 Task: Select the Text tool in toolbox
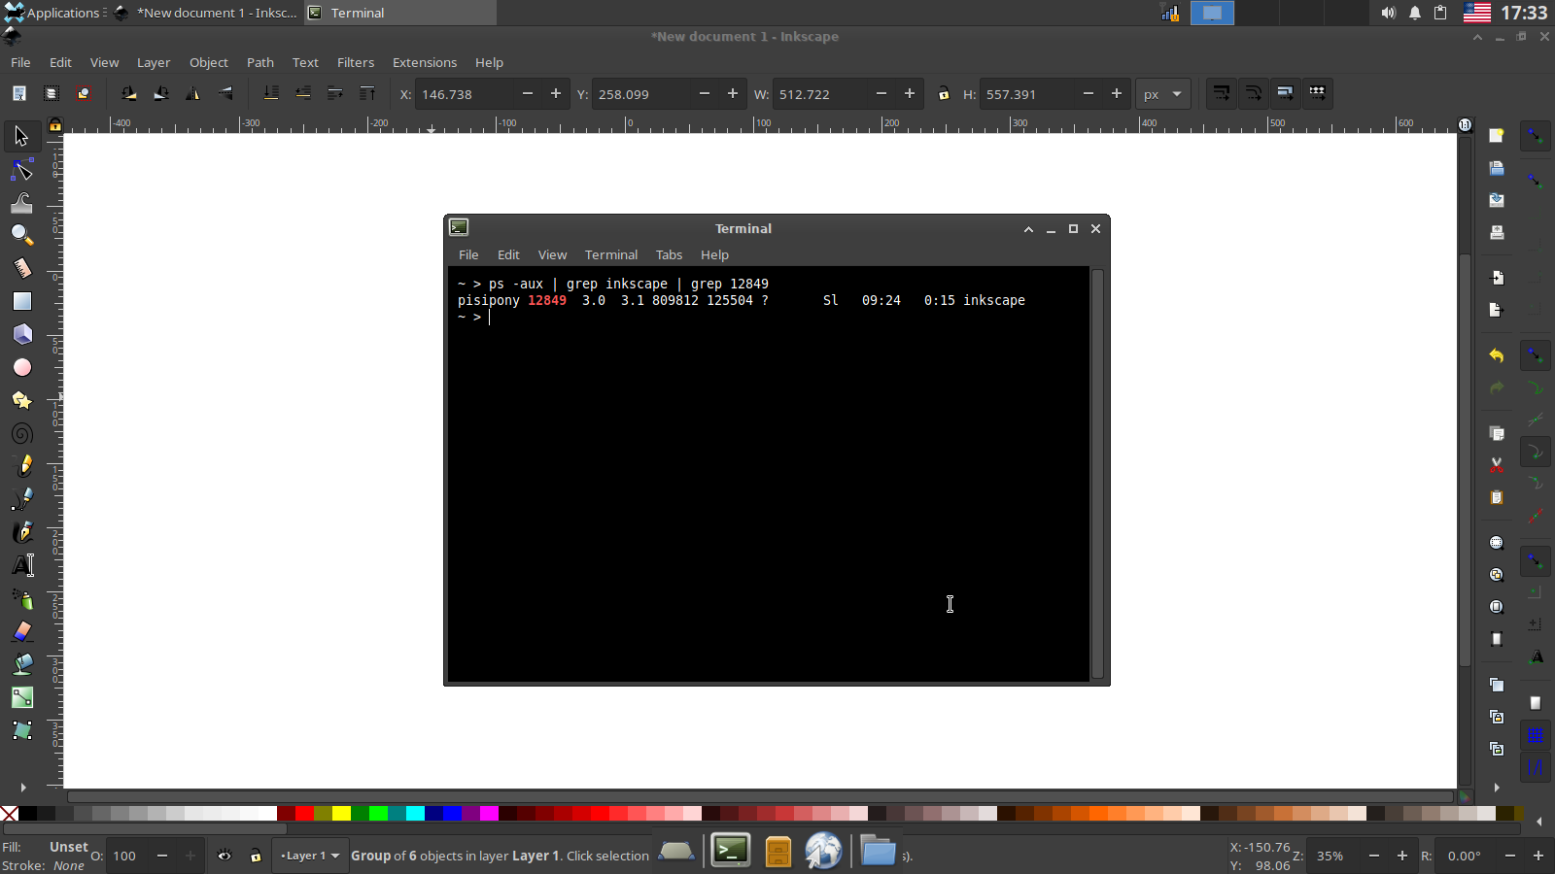tap(22, 565)
